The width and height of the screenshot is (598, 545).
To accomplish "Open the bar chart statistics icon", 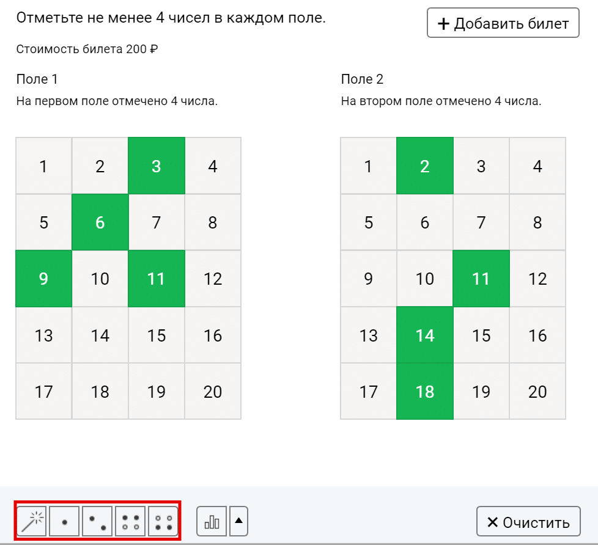I will click(212, 521).
